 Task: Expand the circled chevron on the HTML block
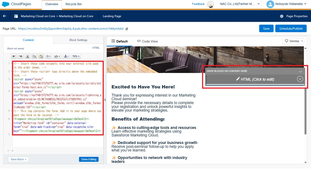pyautogui.click(x=300, y=79)
